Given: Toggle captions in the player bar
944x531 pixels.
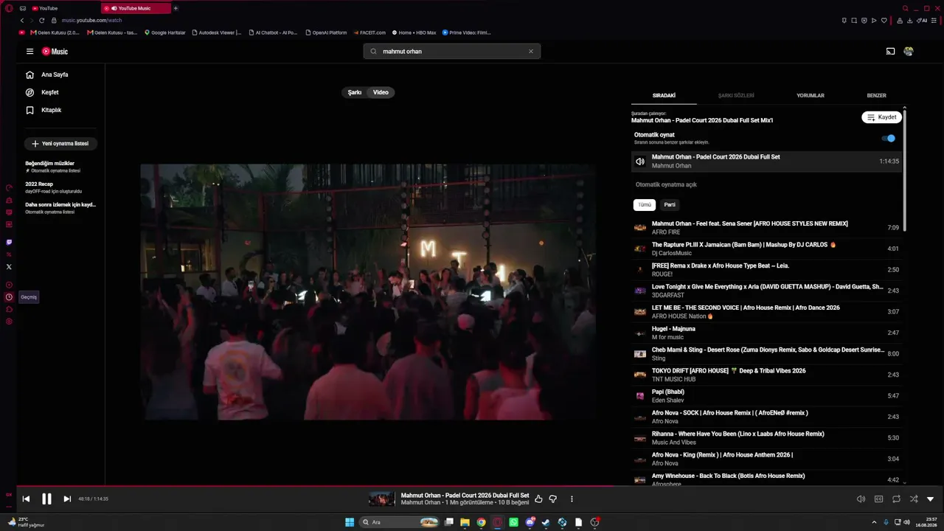Looking at the screenshot, I should [878, 499].
